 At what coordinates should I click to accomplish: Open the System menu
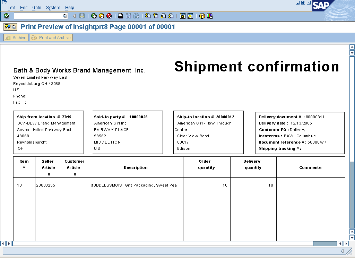[x=53, y=8]
